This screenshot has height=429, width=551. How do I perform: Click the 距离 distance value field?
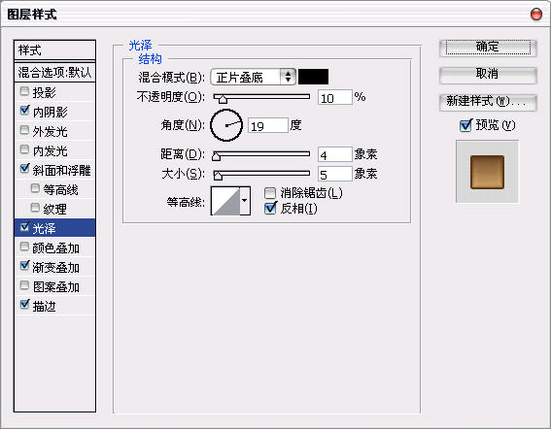(x=334, y=154)
